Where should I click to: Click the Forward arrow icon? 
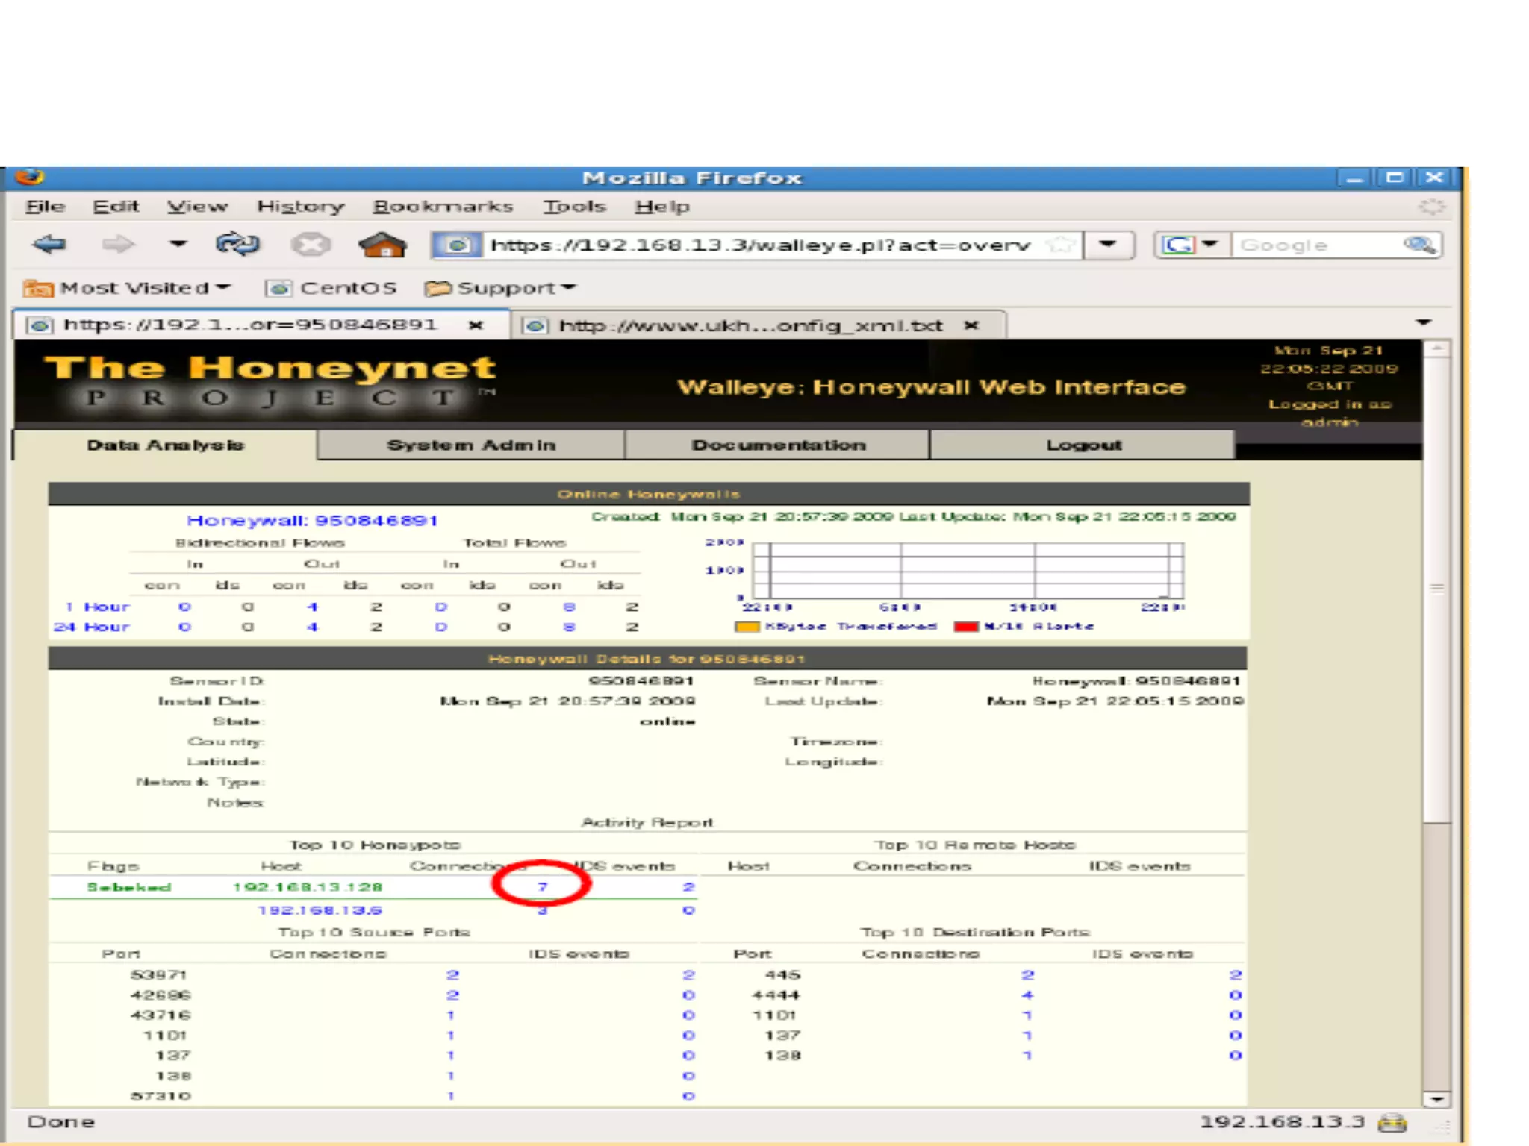point(117,244)
